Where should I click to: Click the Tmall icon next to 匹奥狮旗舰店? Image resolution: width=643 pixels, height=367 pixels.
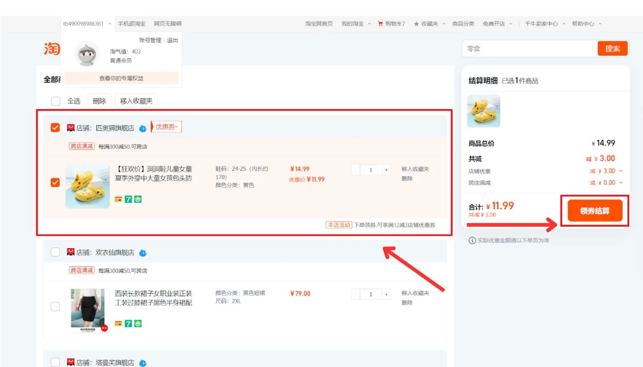71,128
